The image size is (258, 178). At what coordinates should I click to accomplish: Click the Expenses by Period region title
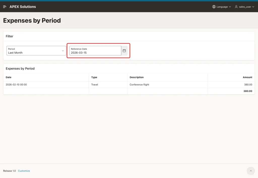point(20,69)
